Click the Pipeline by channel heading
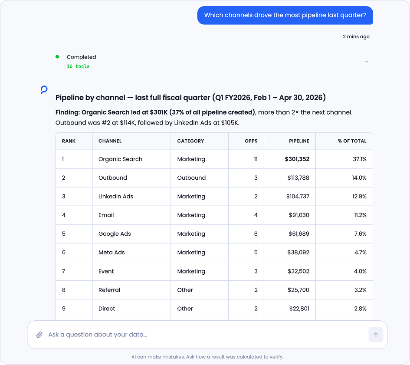Viewport: 410px width, 365px height. click(190, 98)
